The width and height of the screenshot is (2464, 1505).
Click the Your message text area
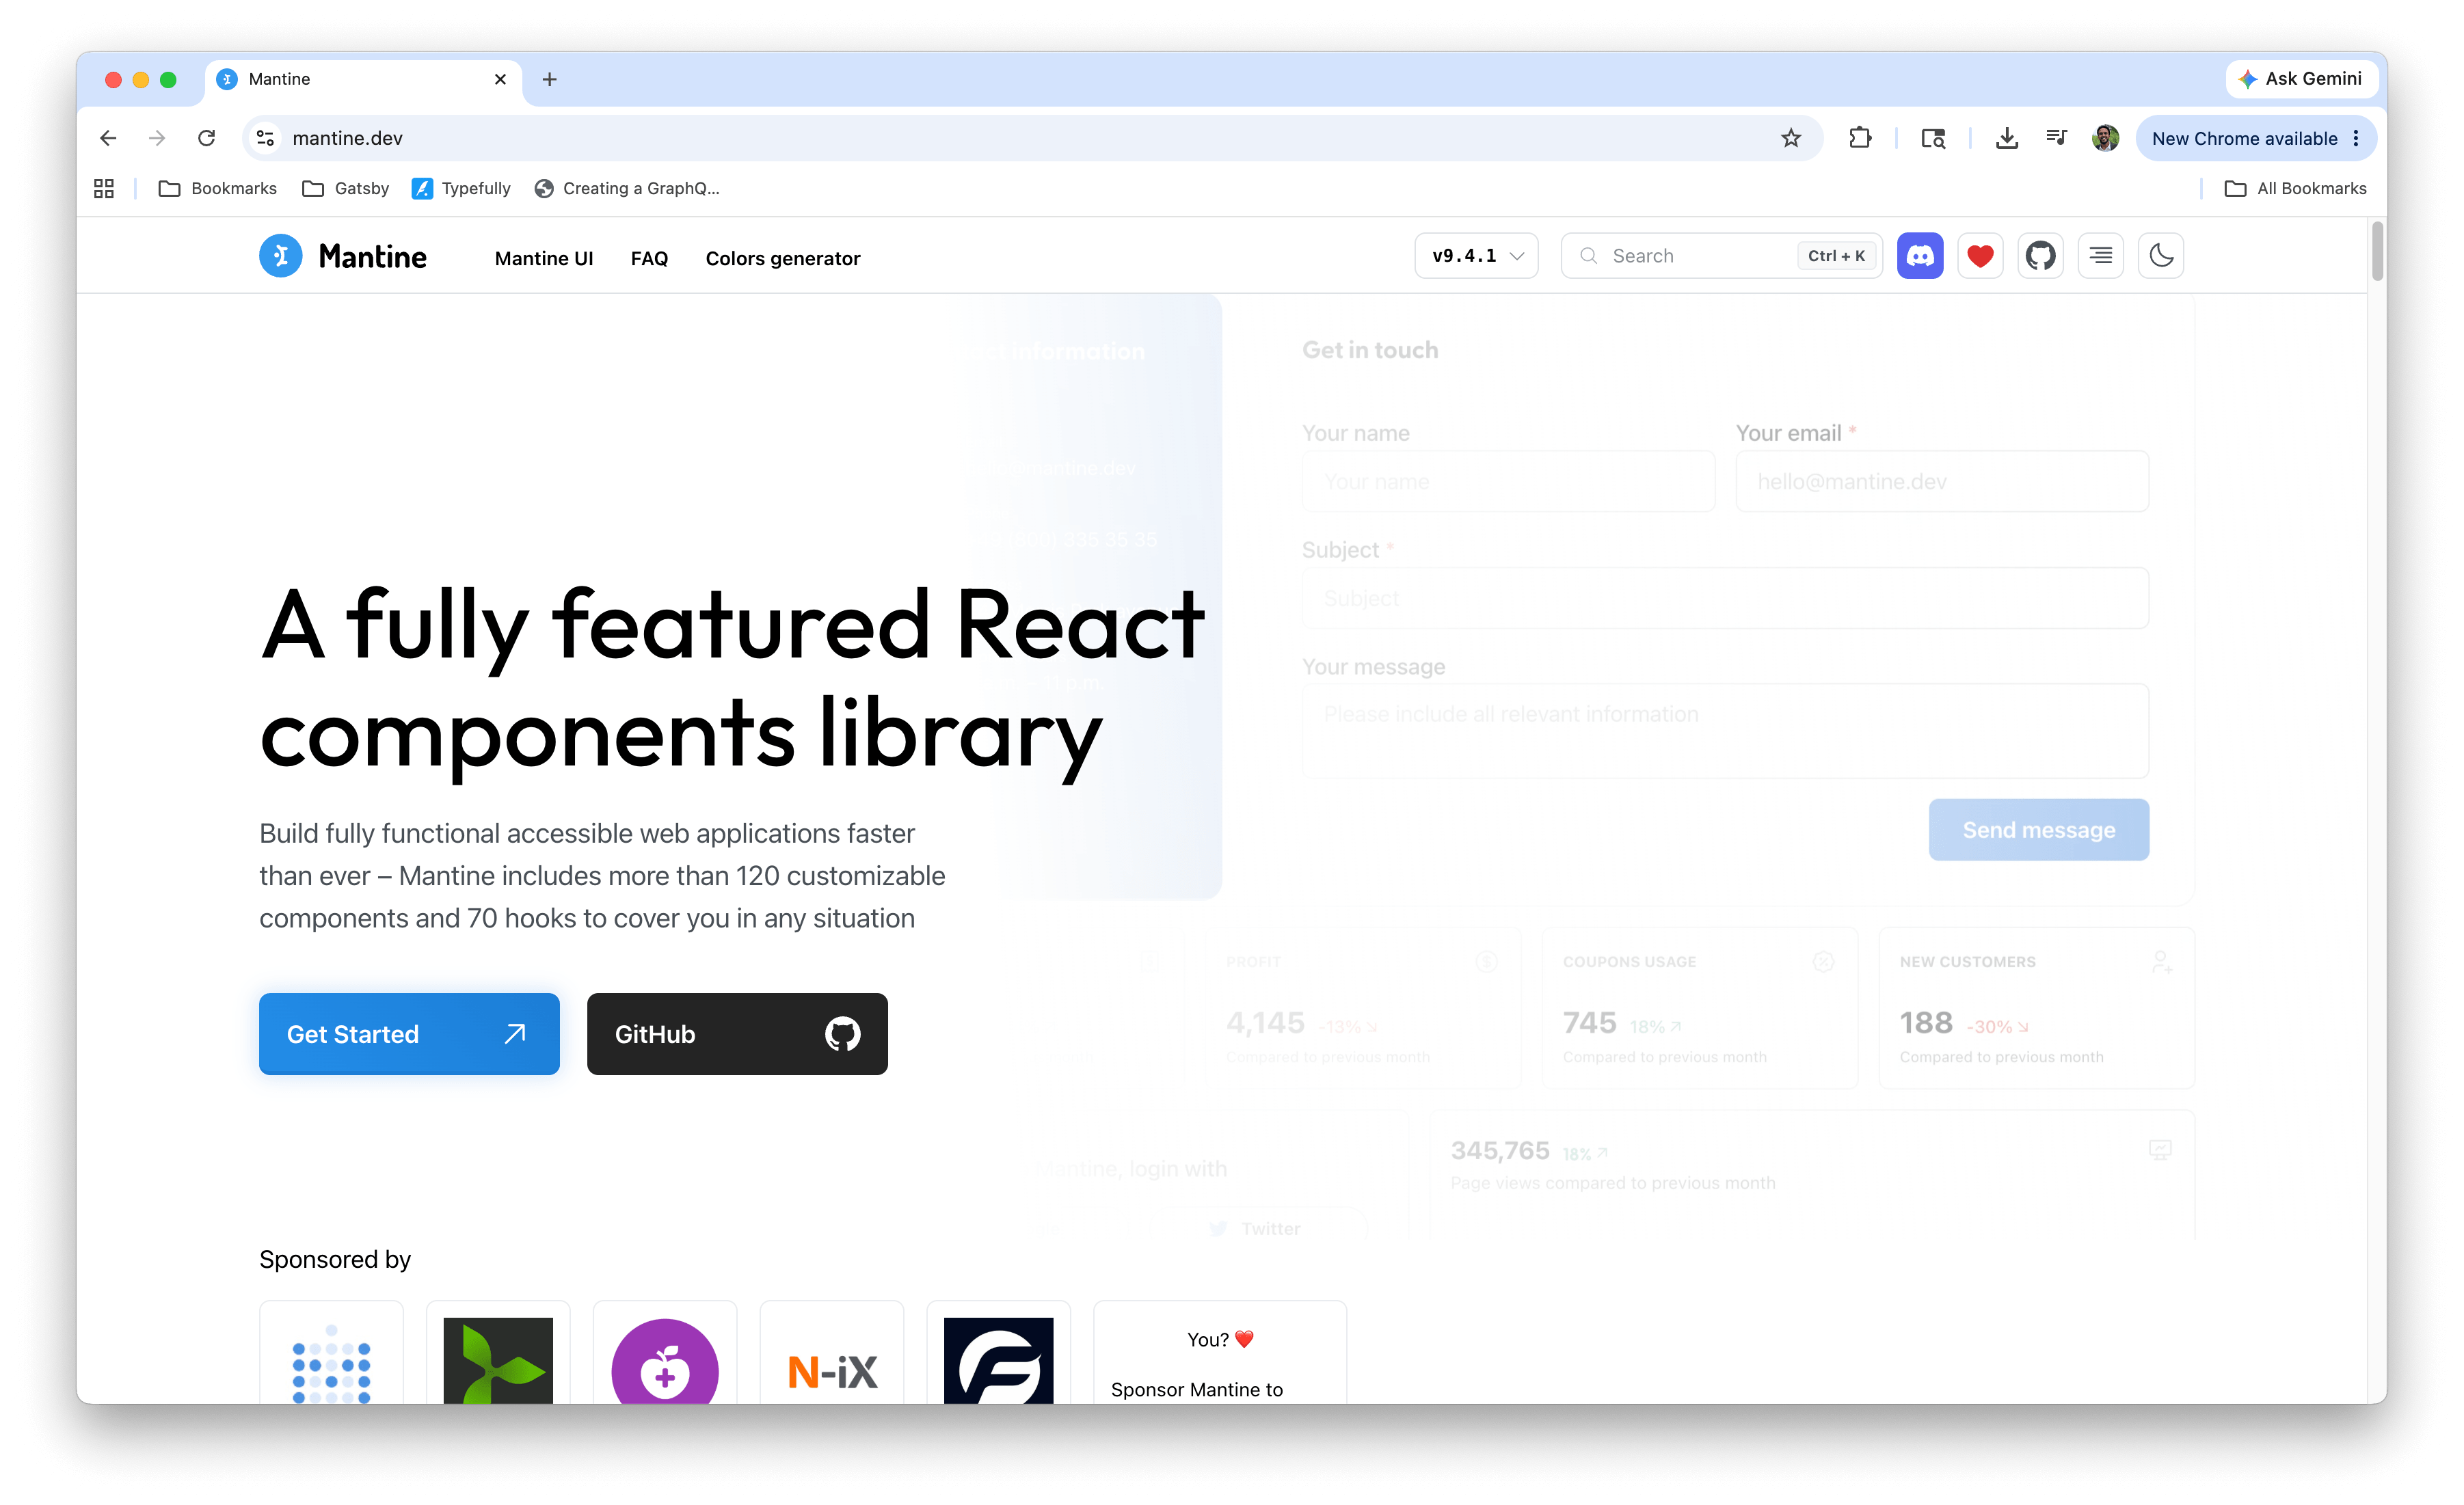[x=1725, y=731]
